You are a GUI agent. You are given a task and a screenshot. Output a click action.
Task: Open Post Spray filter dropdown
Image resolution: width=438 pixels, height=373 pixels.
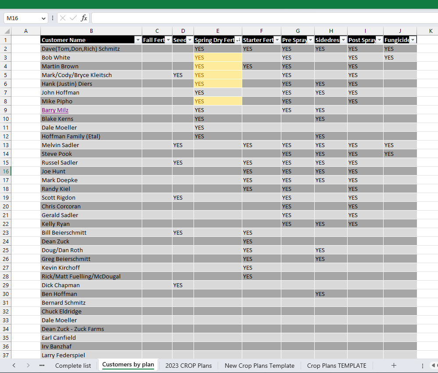coord(379,40)
